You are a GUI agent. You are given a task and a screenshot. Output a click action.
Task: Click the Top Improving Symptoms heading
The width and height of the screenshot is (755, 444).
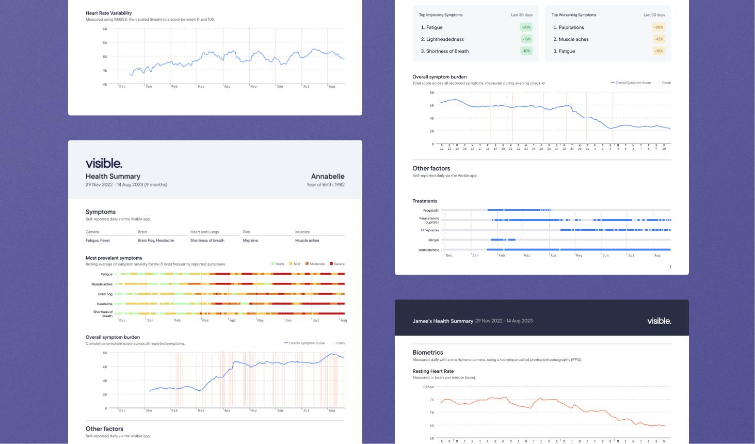pos(440,15)
